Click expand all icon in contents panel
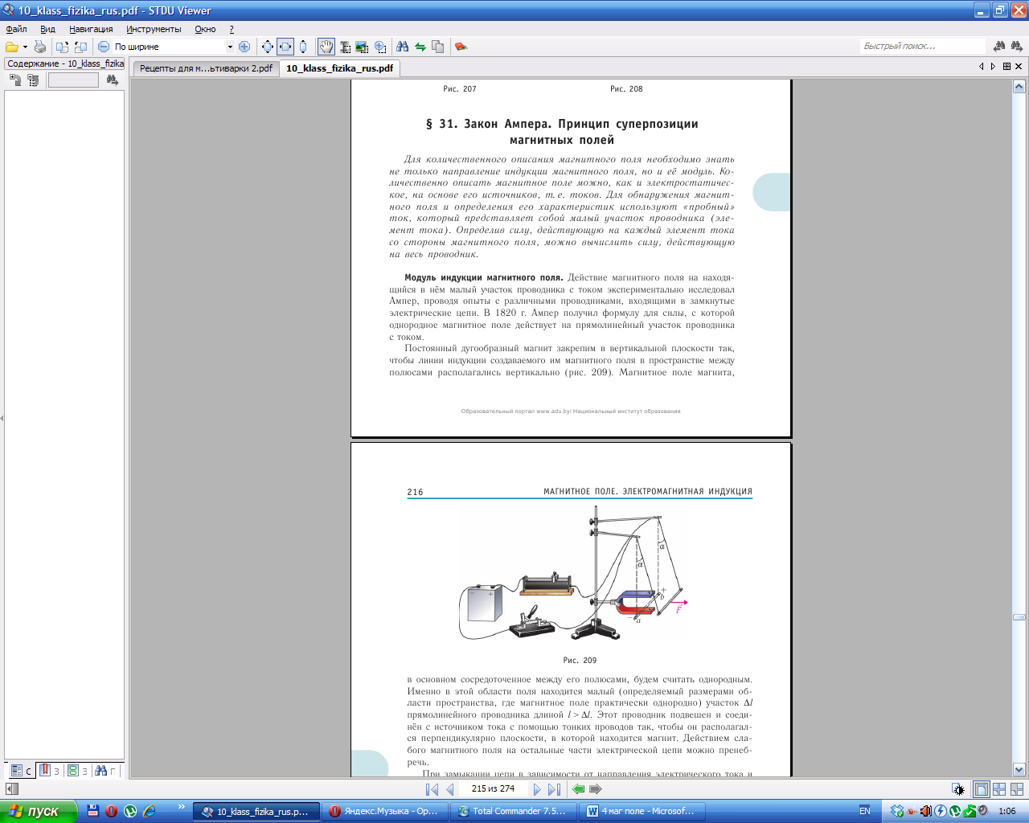 (15, 80)
